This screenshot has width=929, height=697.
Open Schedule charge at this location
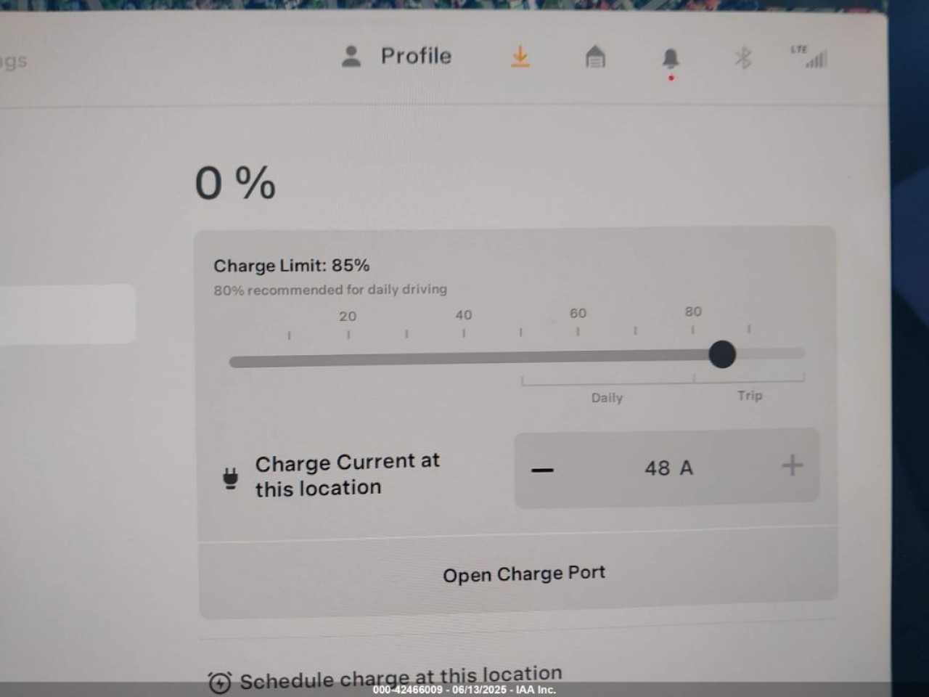(x=385, y=680)
